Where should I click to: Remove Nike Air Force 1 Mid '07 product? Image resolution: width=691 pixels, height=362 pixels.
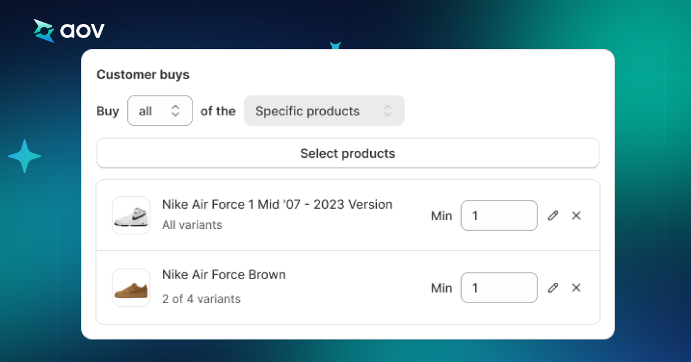(x=576, y=215)
